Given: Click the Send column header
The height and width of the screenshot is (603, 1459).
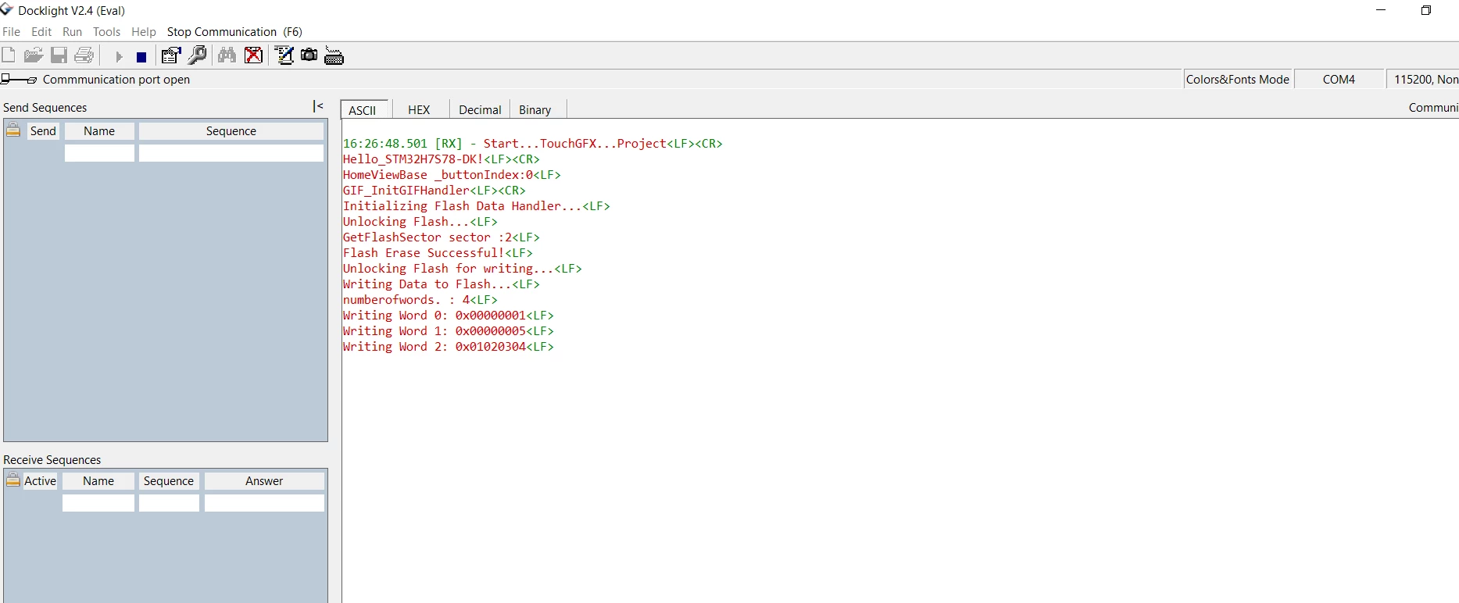Looking at the screenshot, I should tap(43, 131).
